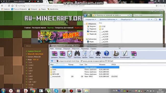Go up one level in WinRAR archive
The height and width of the screenshot is (93, 166).
tap(52, 61)
